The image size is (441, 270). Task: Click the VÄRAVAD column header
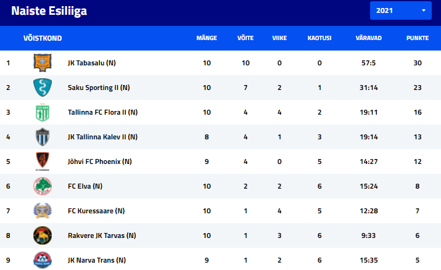tap(368, 38)
